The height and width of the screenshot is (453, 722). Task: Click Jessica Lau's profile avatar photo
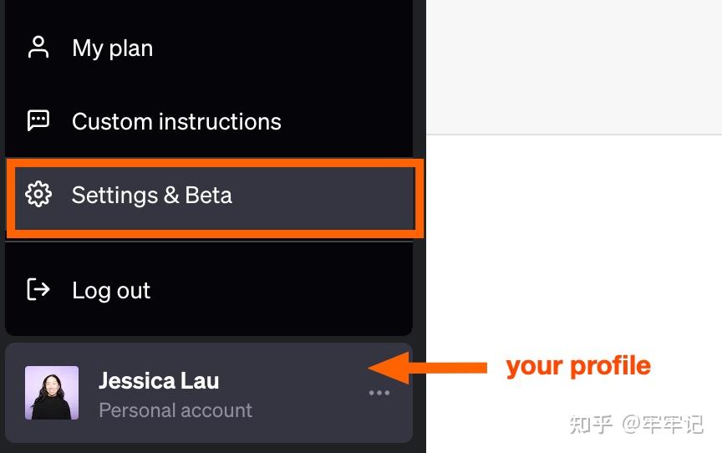point(52,393)
